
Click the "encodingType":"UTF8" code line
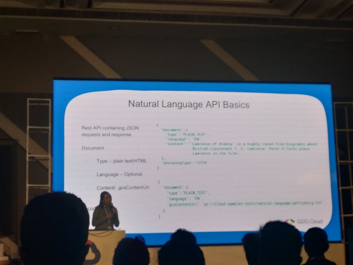pyautogui.click(x=185, y=163)
